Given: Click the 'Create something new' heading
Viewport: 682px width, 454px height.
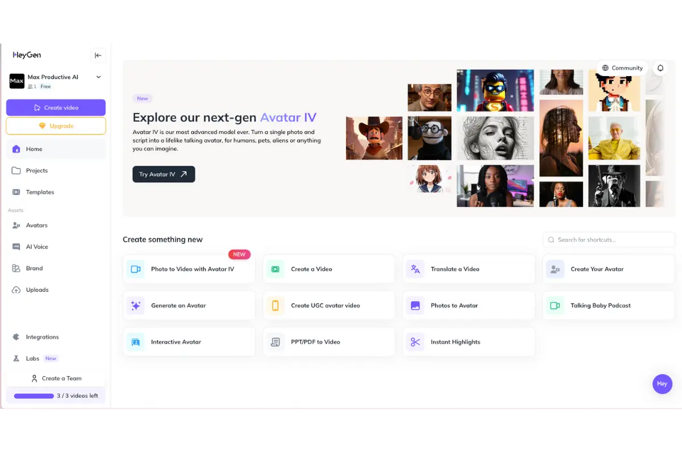Looking at the screenshot, I should tap(163, 239).
